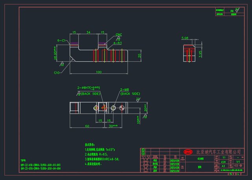The height and width of the screenshot is (180, 252).
Task: Select the 10 toleranced vertical dimension
Action: (138, 120)
